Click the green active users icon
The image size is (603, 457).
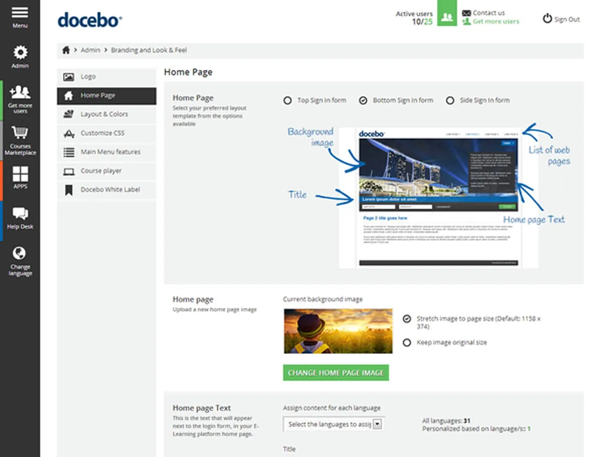click(447, 18)
